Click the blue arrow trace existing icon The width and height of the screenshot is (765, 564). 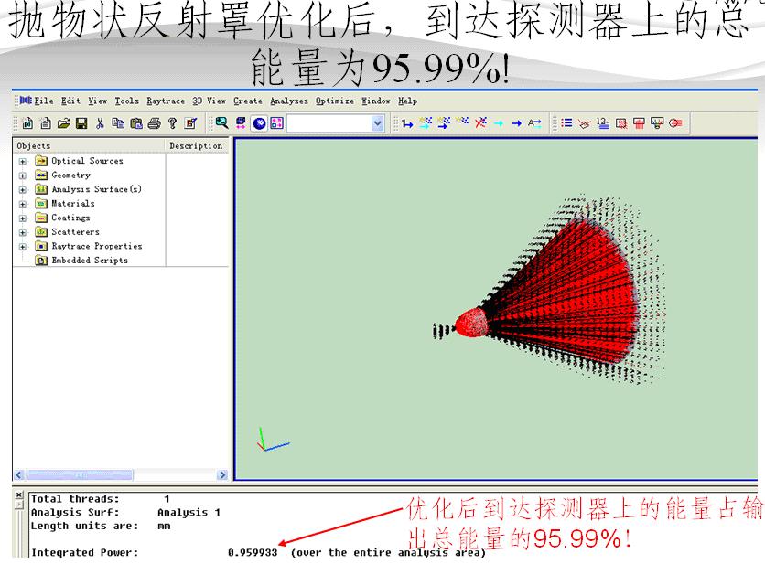pyautogui.click(x=517, y=123)
